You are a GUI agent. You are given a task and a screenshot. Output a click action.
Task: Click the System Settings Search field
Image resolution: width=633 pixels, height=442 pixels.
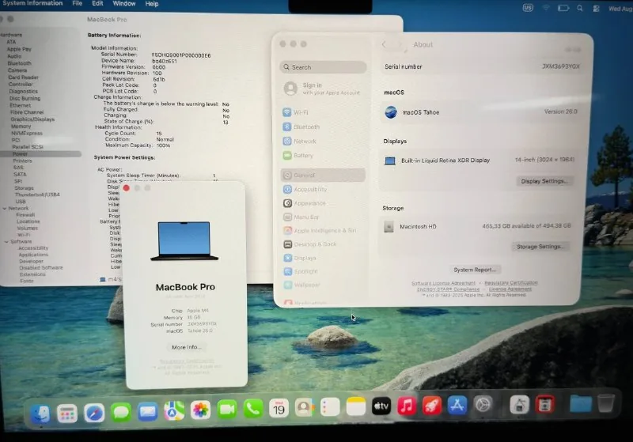323,67
